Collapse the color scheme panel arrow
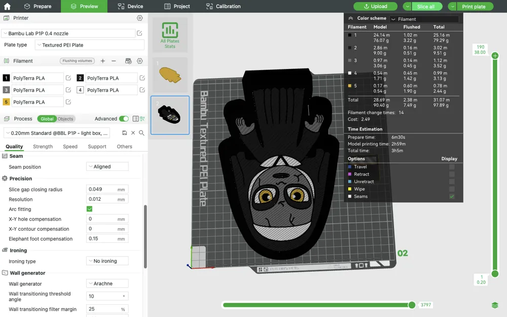507x317 pixels. (350, 18)
